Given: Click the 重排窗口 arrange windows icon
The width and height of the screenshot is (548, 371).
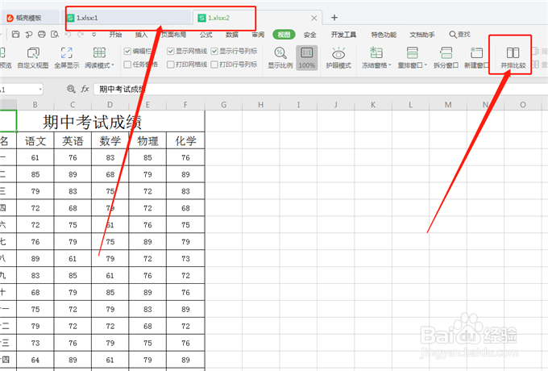Looking at the screenshot, I should click(412, 52).
